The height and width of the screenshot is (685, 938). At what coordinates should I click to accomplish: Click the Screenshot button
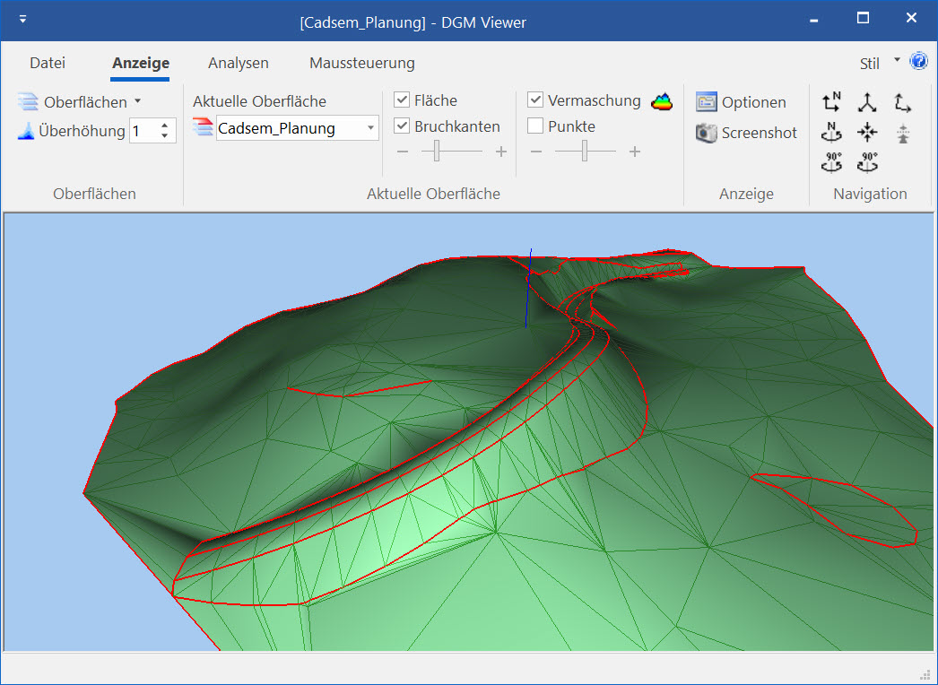pos(746,133)
